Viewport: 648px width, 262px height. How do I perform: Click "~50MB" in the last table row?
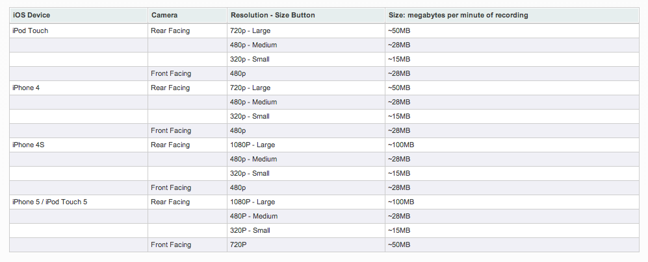pyautogui.click(x=399, y=244)
